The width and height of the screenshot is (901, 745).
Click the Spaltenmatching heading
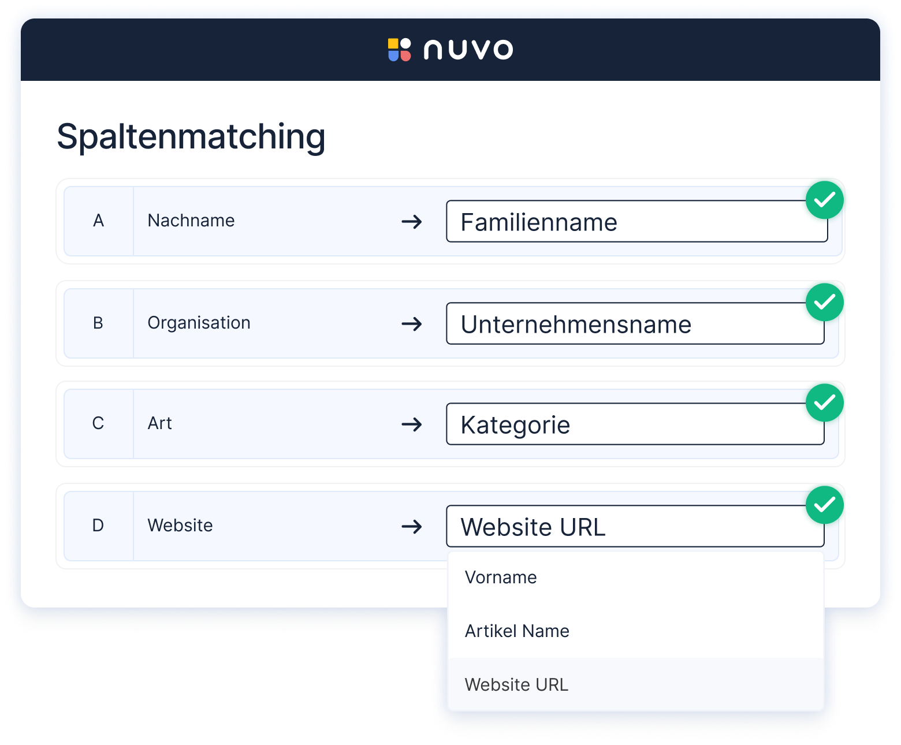coord(191,137)
